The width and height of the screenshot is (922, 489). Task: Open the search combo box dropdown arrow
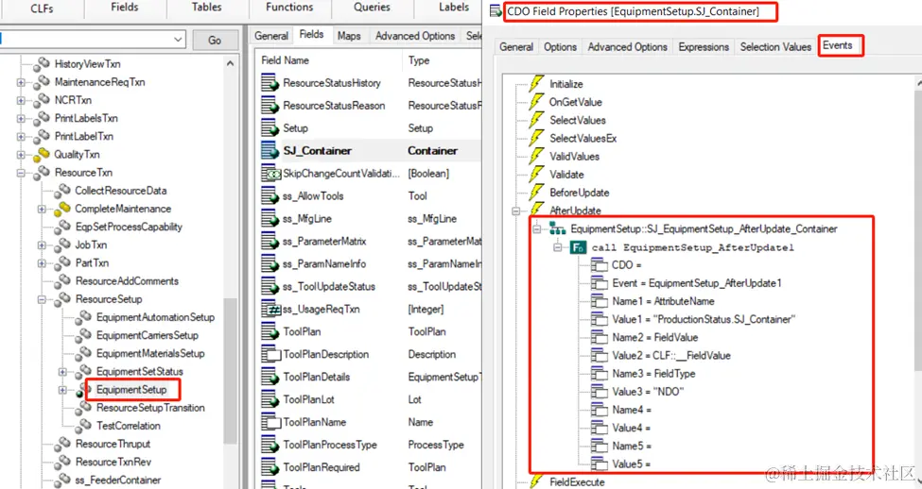pyautogui.click(x=178, y=40)
